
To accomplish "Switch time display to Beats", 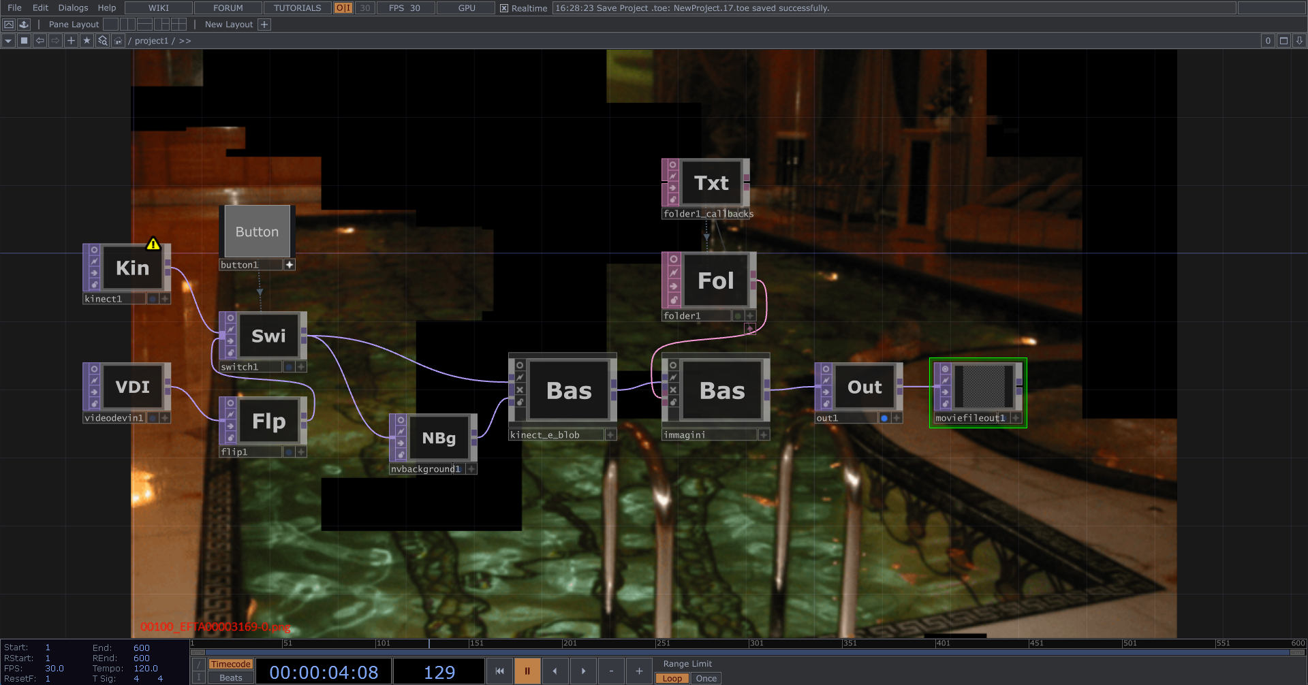I will point(230,678).
